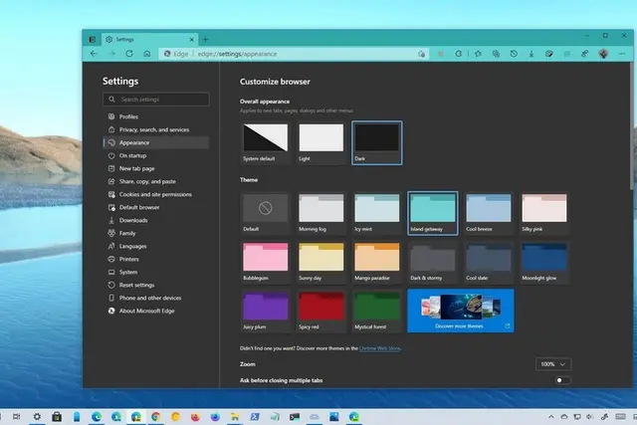Show hidden system tray icons
The image size is (637, 425).
551,416
